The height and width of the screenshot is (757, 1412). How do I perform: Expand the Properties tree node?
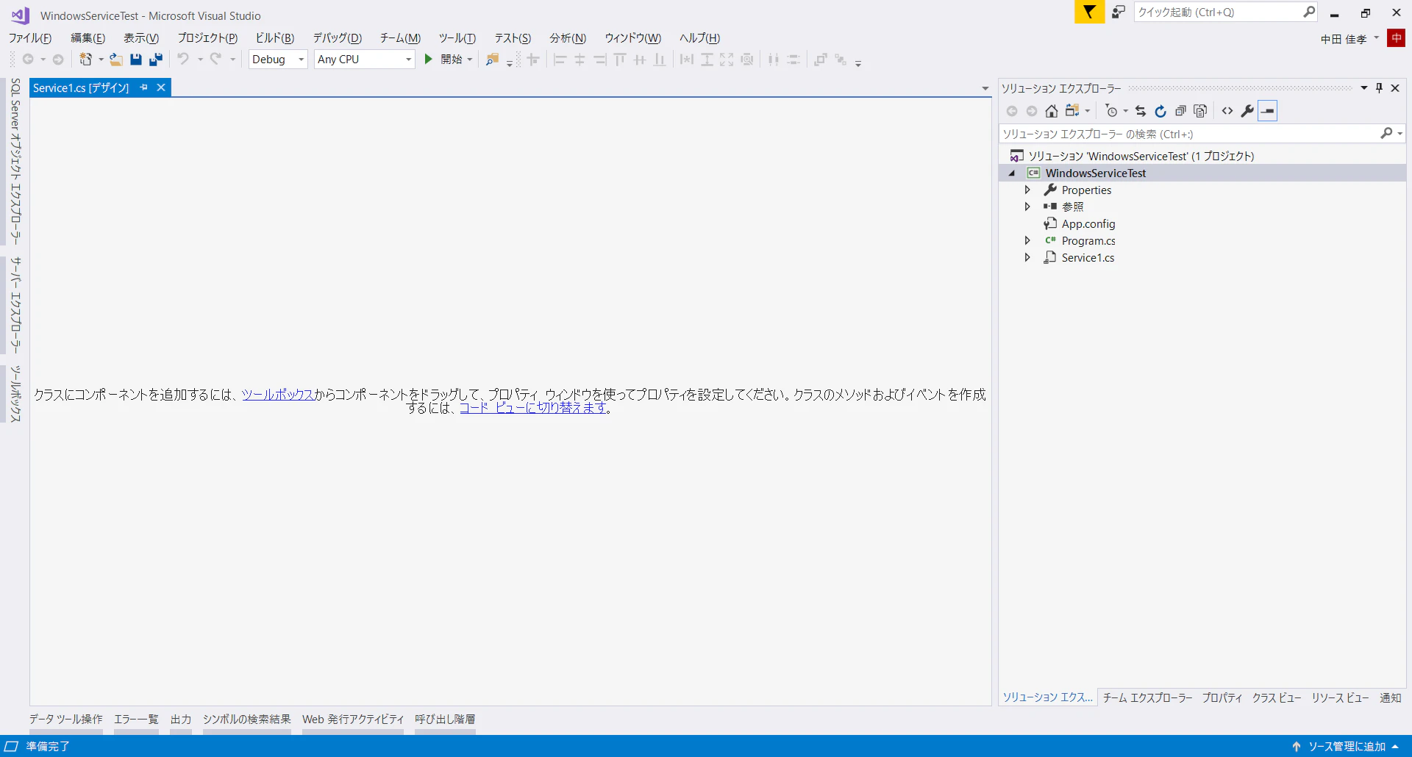coord(1027,190)
